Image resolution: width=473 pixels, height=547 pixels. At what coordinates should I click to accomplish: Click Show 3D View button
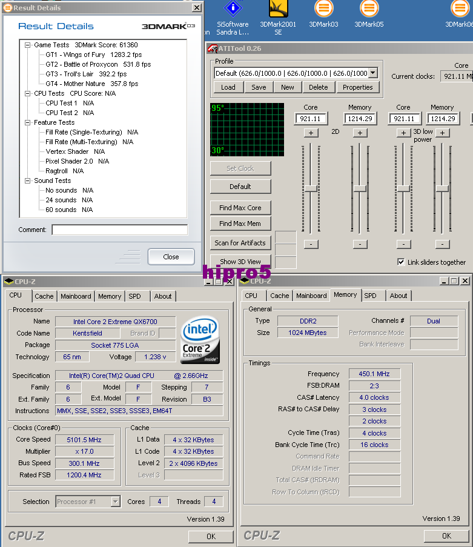tap(240, 261)
